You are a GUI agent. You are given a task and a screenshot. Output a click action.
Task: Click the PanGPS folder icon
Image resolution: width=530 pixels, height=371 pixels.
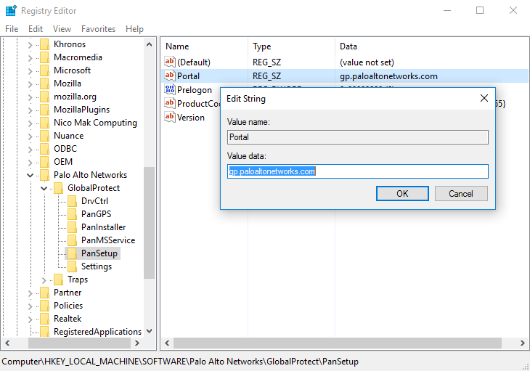pyautogui.click(x=73, y=214)
